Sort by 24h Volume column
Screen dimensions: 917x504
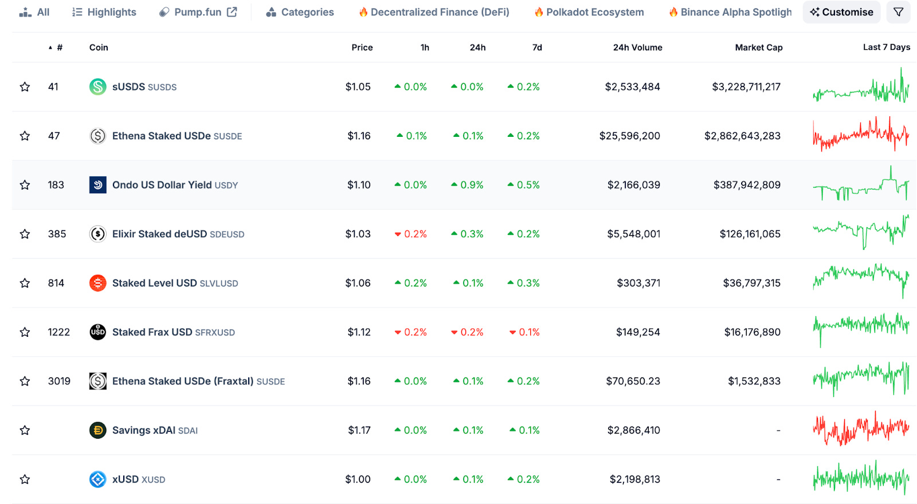click(638, 48)
